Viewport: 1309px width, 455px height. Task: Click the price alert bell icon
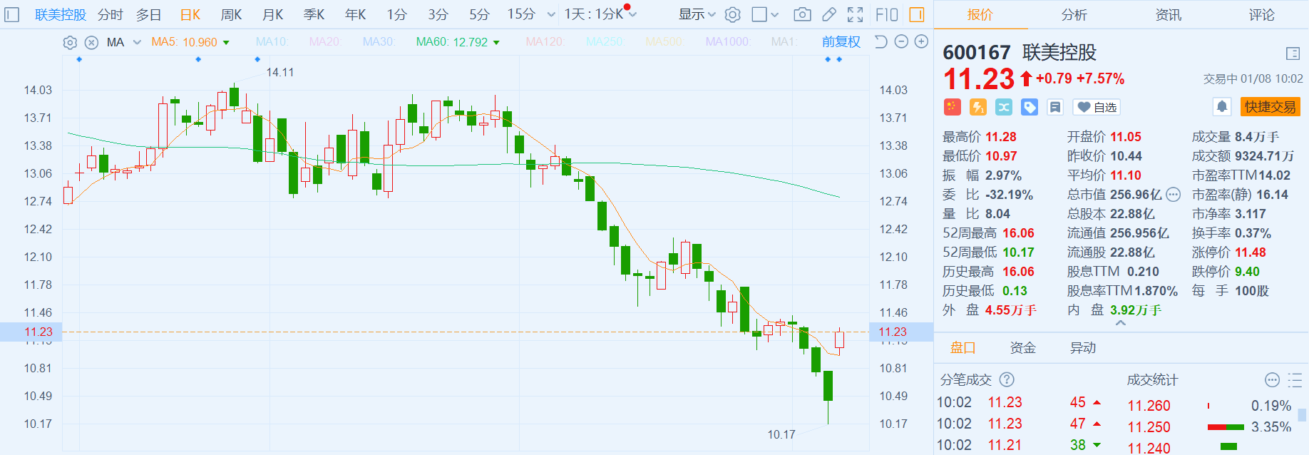point(1222,107)
